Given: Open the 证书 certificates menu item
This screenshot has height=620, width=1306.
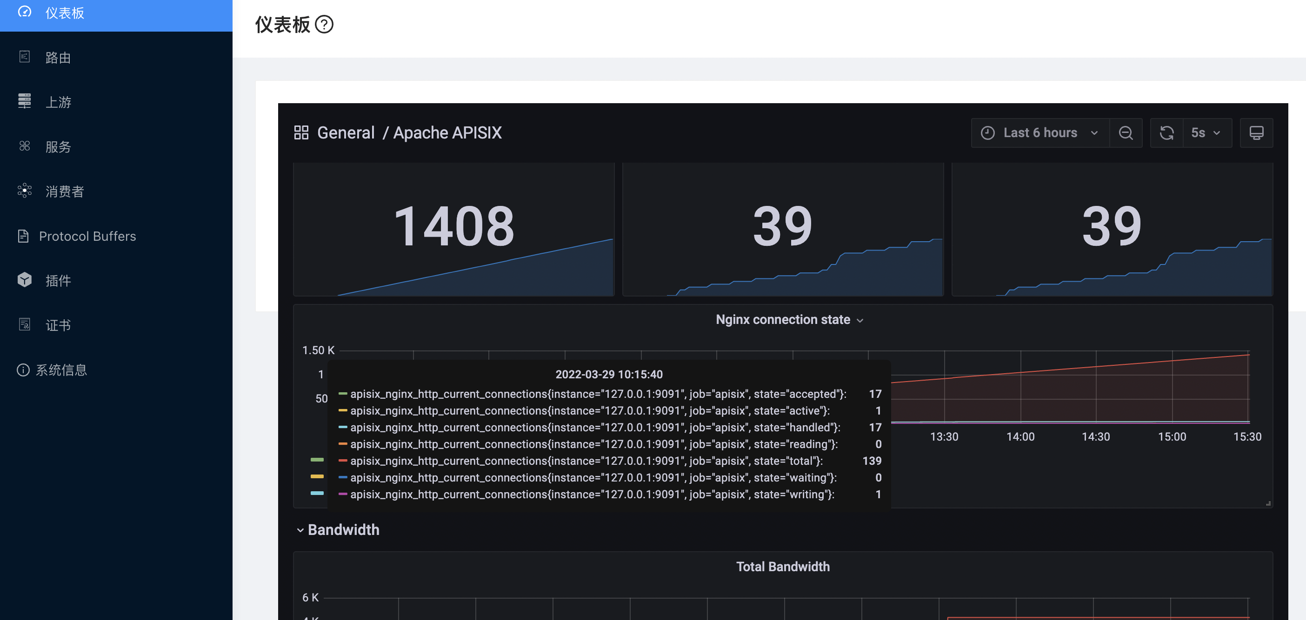Looking at the screenshot, I should [116, 325].
